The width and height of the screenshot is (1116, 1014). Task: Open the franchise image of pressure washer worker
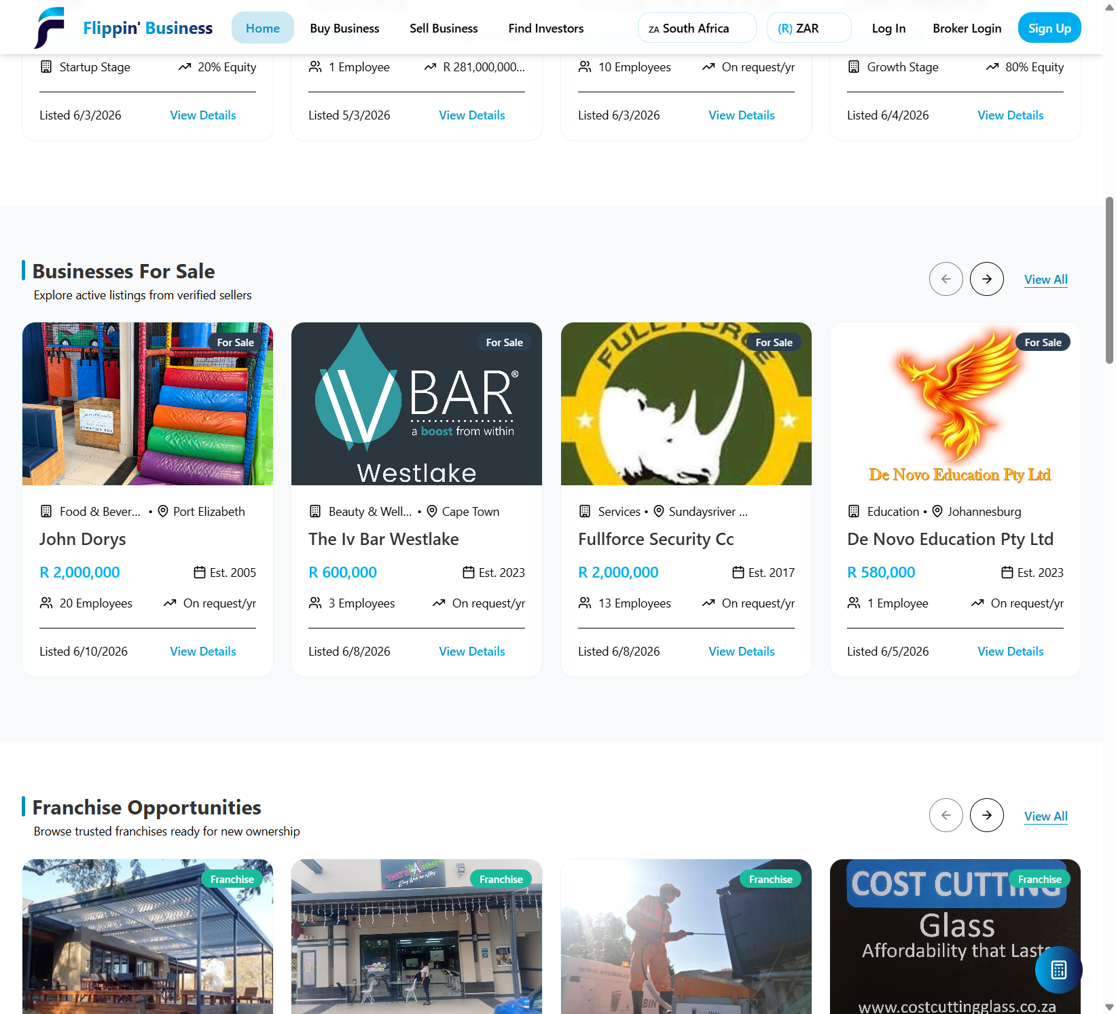tap(686, 937)
